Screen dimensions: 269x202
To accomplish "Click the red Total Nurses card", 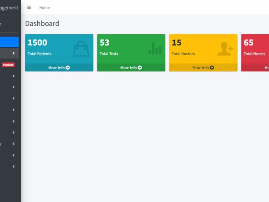I will point(256,49).
